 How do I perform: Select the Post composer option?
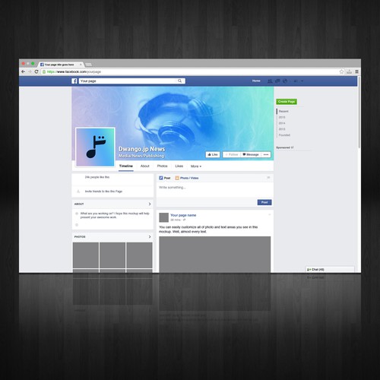tap(165, 178)
